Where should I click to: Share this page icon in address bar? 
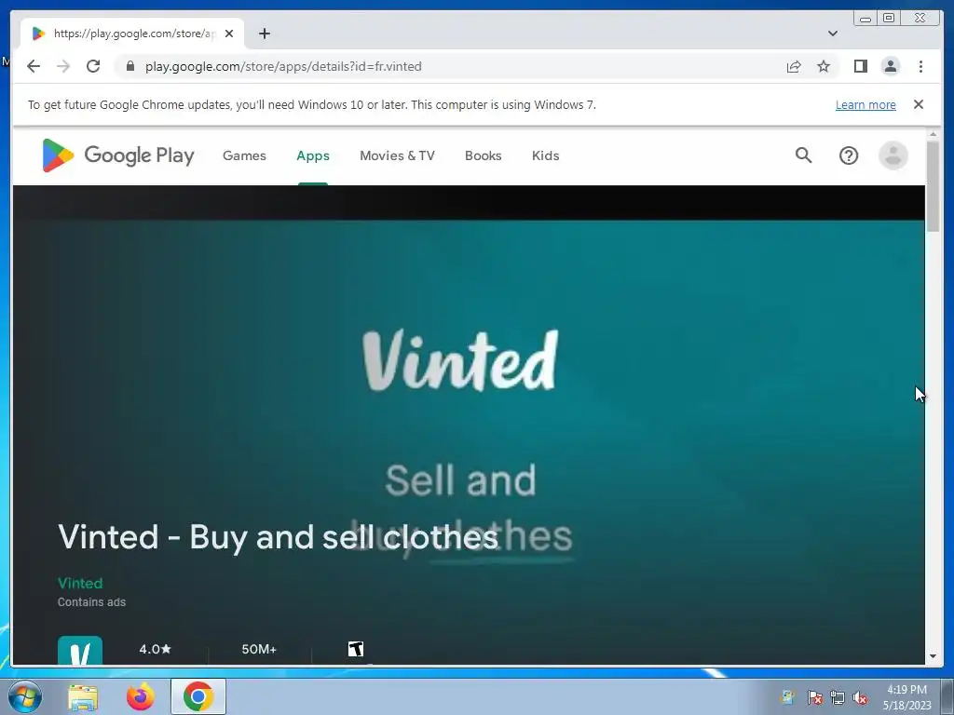click(x=794, y=66)
